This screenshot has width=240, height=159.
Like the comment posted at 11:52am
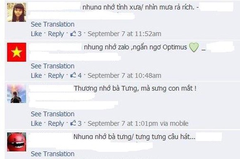(36, 34)
